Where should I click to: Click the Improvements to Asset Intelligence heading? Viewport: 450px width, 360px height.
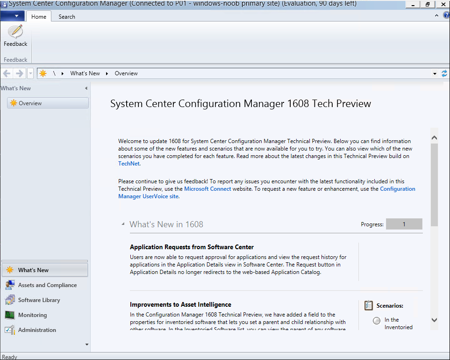coord(180,304)
